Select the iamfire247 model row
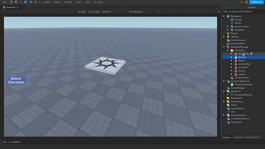Viewport: 265px width, 149px height. pyautogui.click(x=243, y=67)
